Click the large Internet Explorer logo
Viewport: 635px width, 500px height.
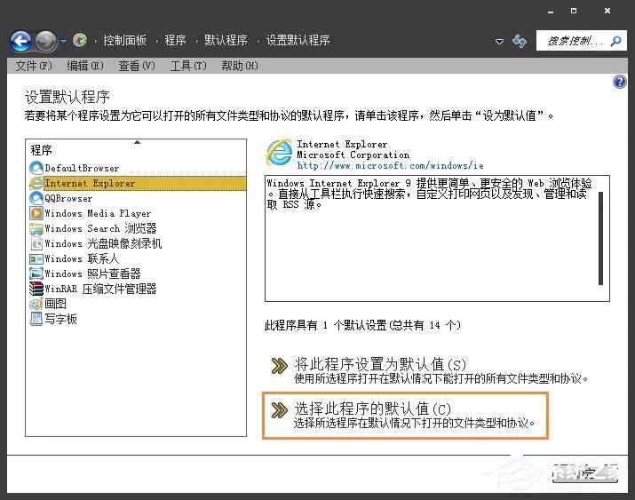(x=279, y=153)
